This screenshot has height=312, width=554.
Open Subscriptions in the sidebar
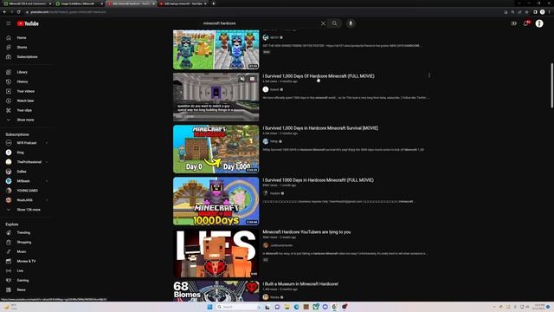pos(27,56)
